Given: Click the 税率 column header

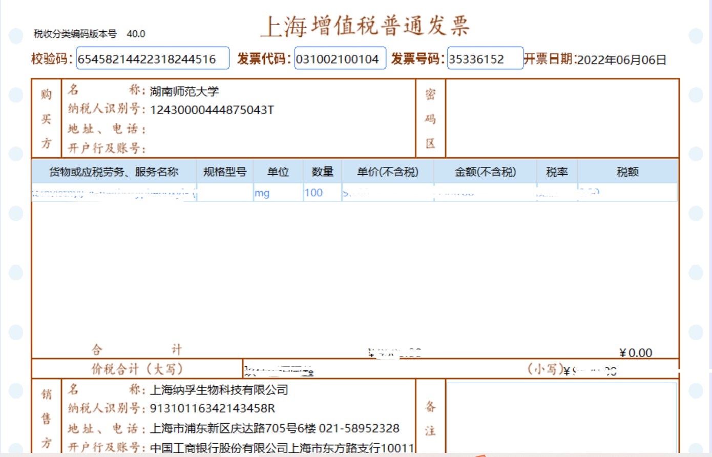Looking at the screenshot, I should 557,172.
